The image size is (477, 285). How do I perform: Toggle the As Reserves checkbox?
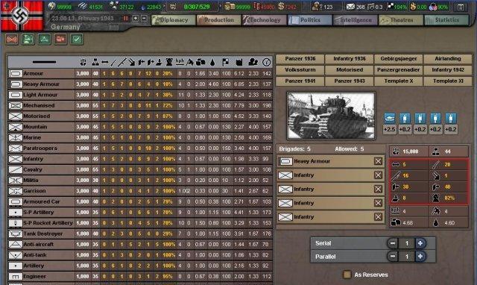pos(347,275)
